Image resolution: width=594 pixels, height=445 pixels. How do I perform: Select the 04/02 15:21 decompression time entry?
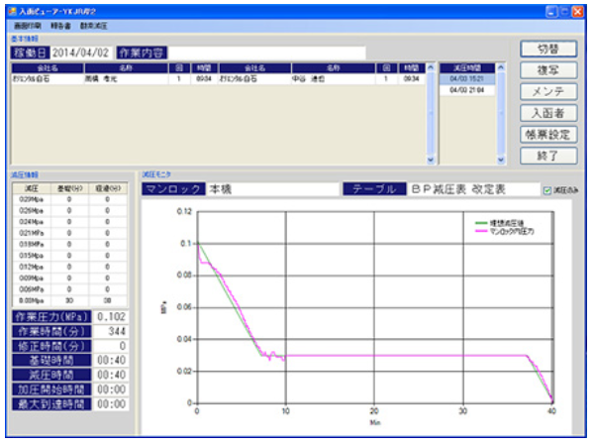[x=466, y=78]
